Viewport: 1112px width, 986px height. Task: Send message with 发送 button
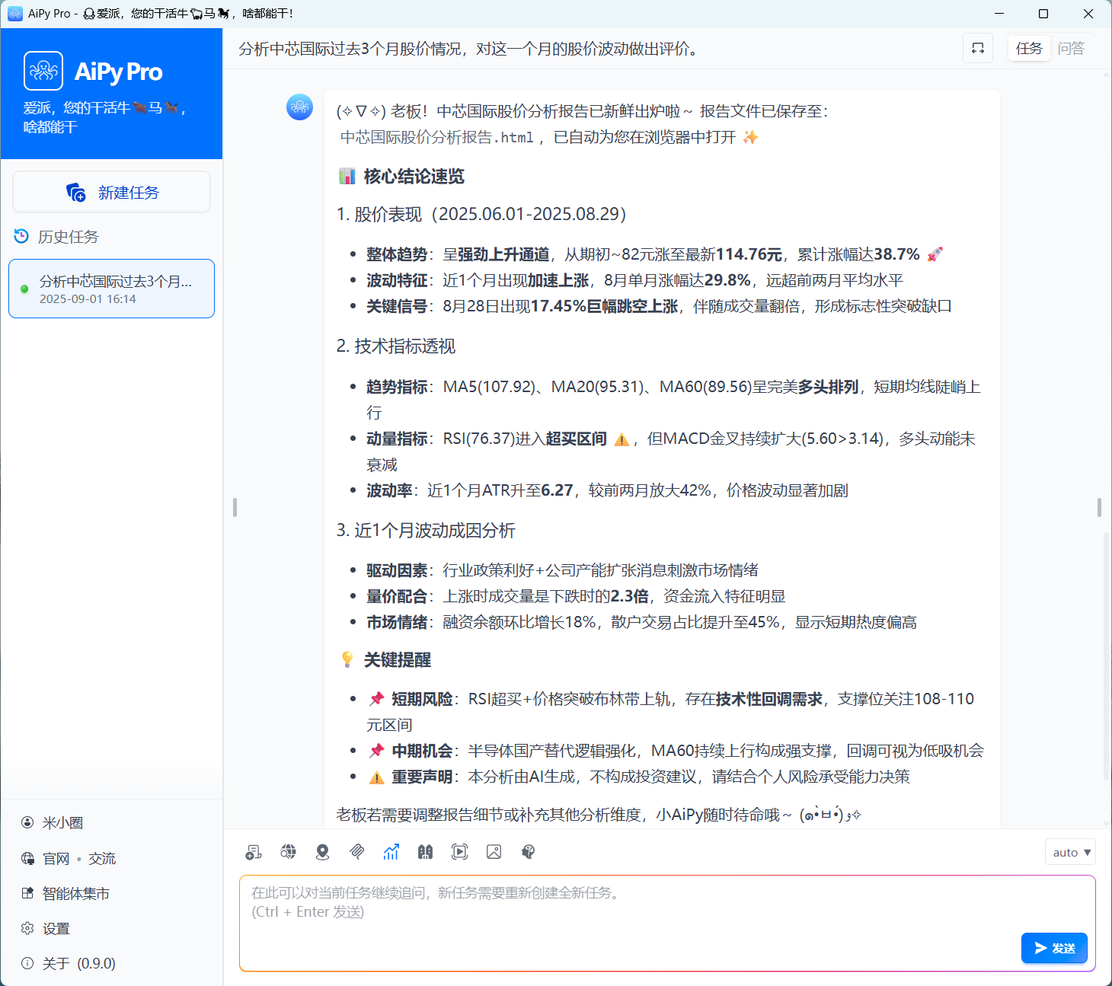1054,948
